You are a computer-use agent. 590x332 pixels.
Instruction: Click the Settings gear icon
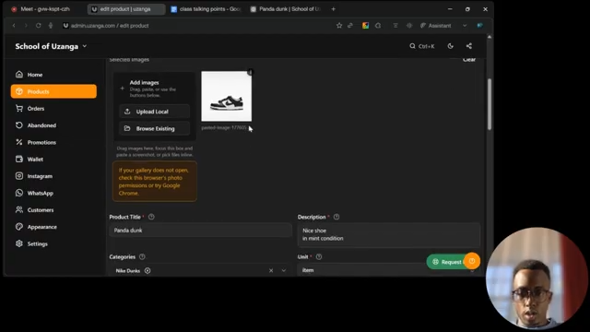click(x=19, y=243)
